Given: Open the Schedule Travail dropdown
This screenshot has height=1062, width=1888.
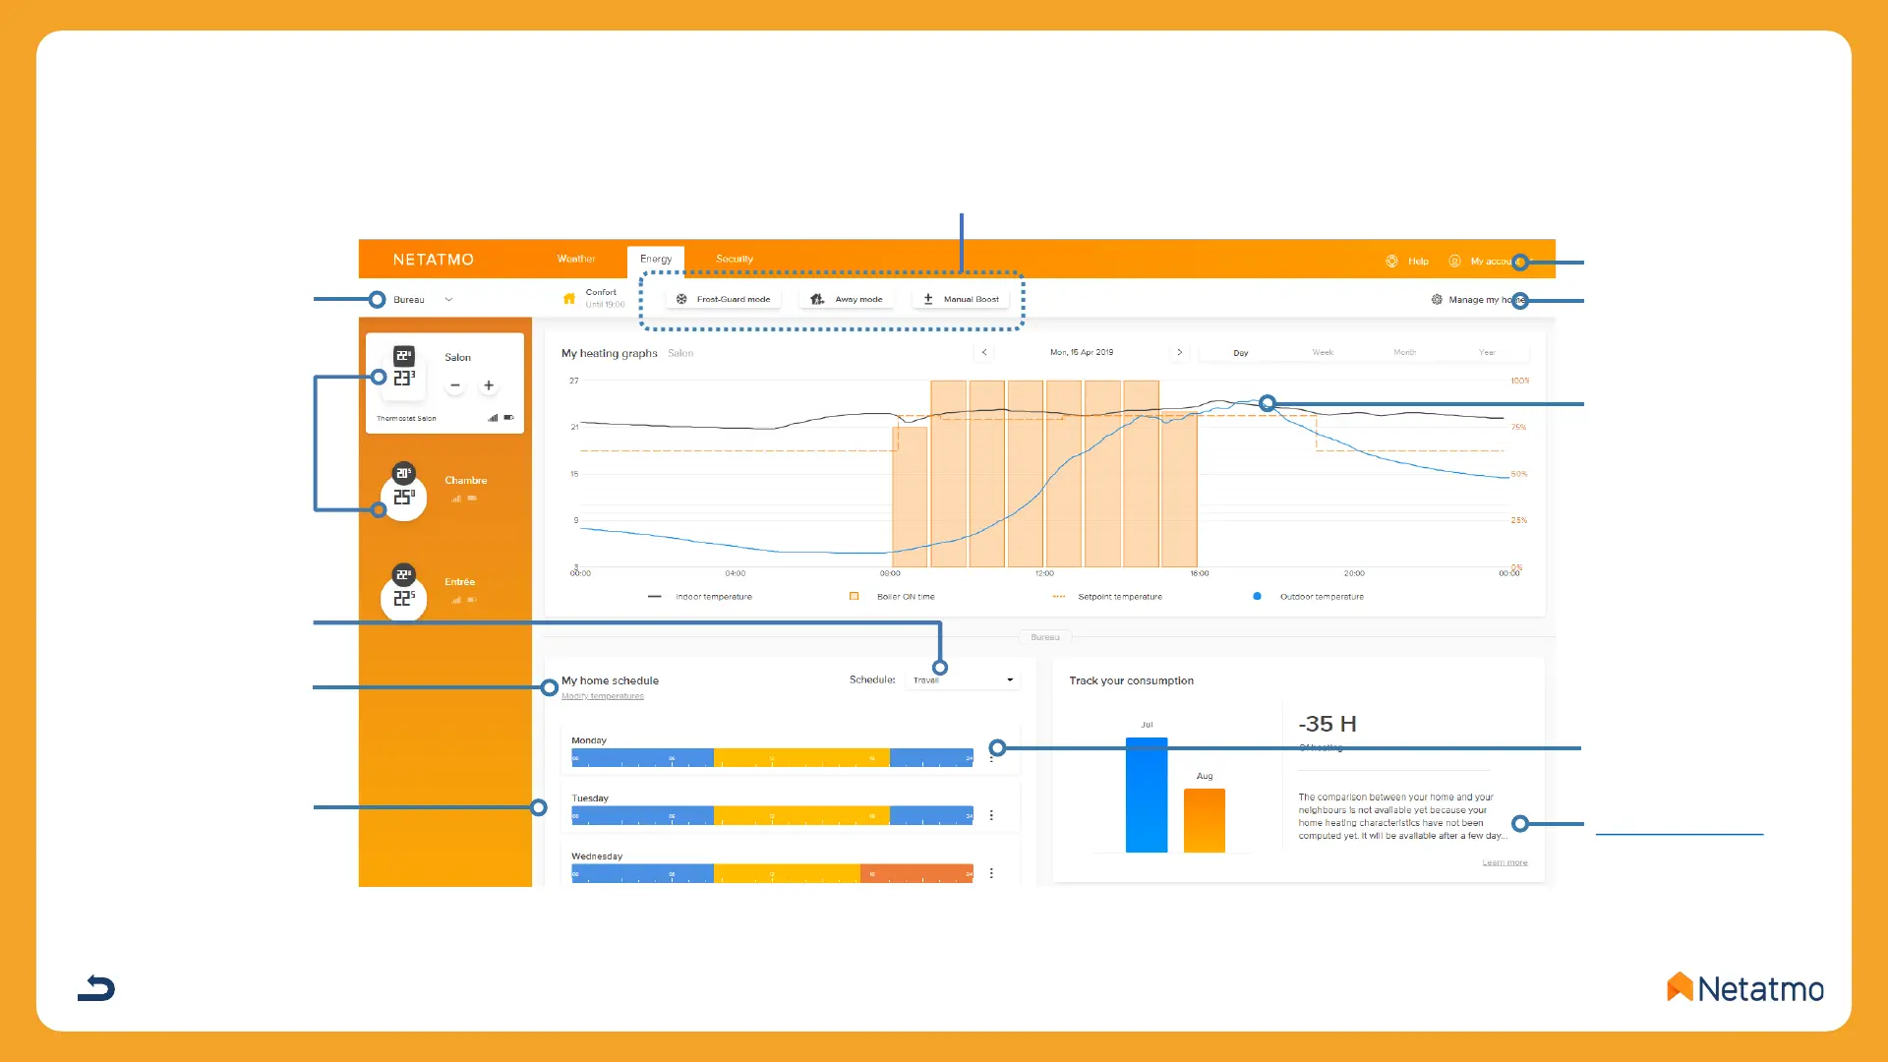Looking at the screenshot, I should (961, 679).
